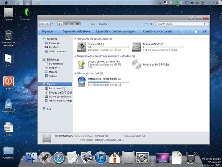Switch to column view
Screen dimensions: 222x167
pyautogui.click(x=72, y=24)
